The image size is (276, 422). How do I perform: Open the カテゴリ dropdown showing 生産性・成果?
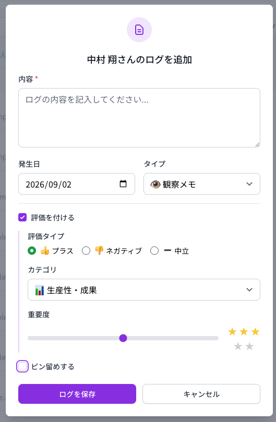pos(144,290)
